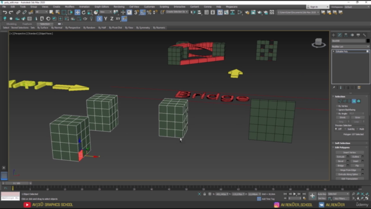Enable Ignore Backfacing checkbox
The height and width of the screenshot is (209, 371).
[x=337, y=110]
